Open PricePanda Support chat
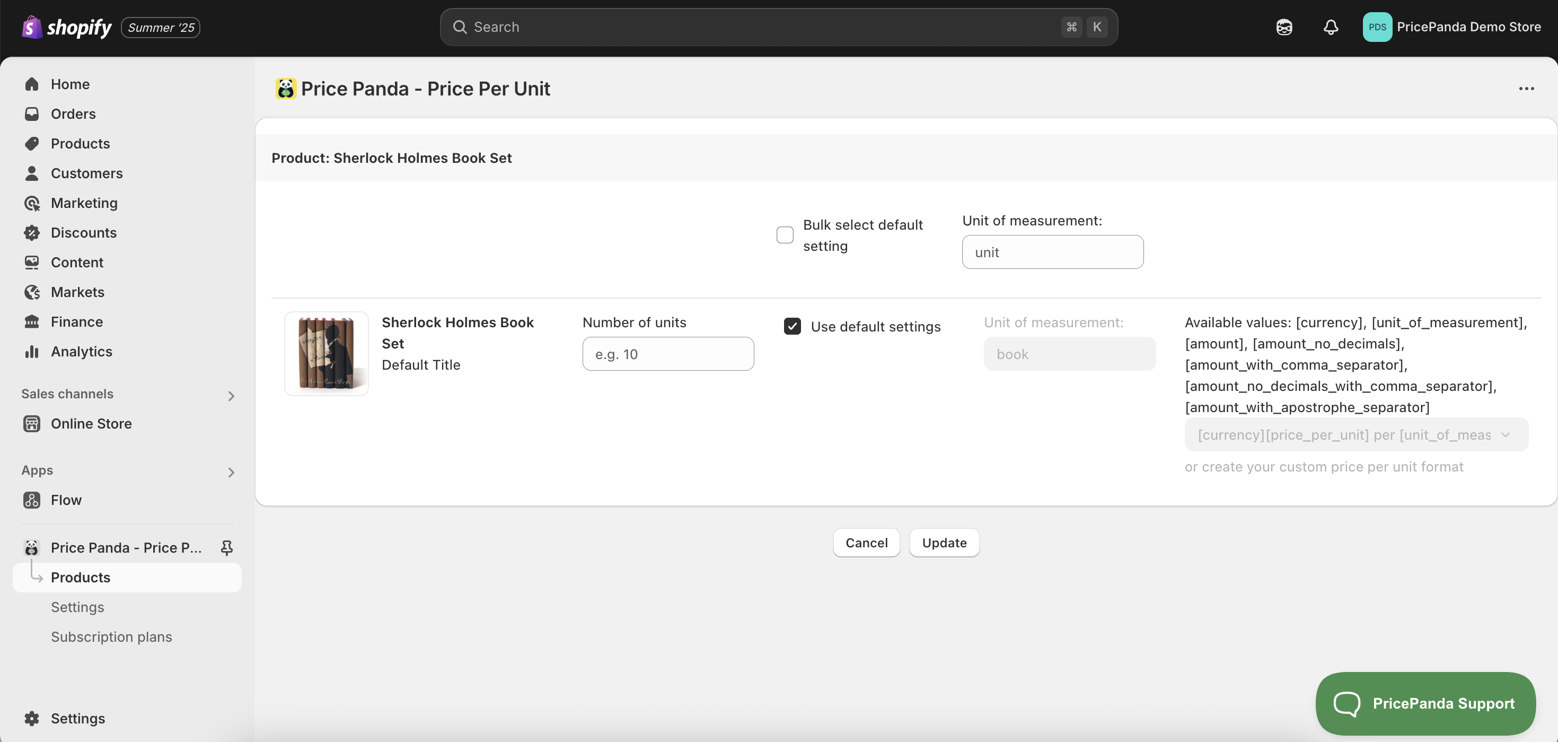The height and width of the screenshot is (742, 1558). 1425,703
